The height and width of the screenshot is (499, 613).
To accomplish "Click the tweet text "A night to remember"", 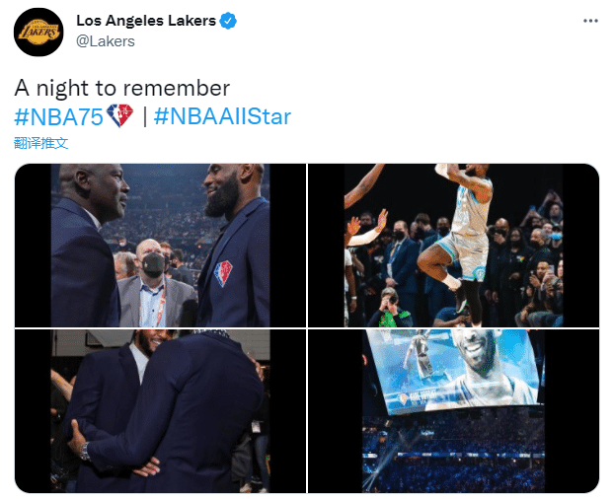I will 122,88.
